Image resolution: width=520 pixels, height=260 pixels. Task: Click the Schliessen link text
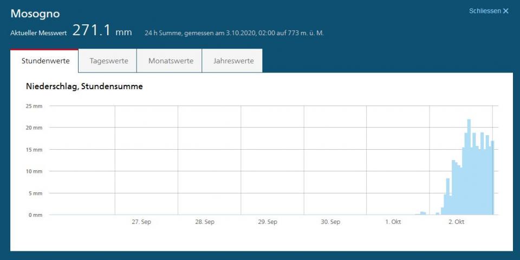click(x=485, y=11)
